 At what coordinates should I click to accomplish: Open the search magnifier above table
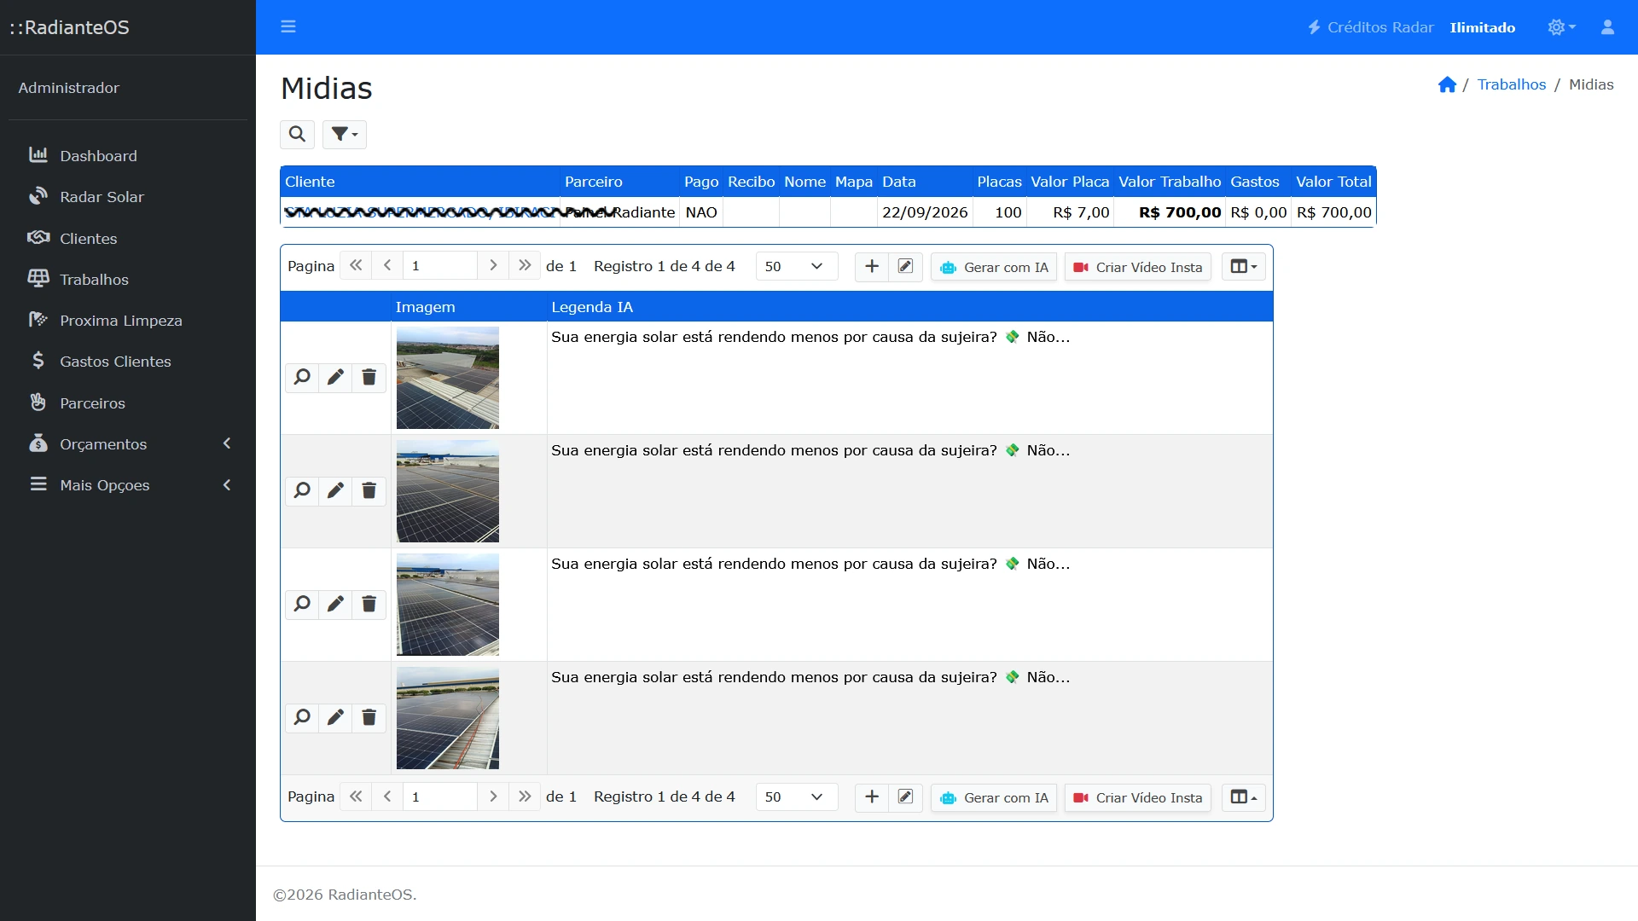point(297,134)
